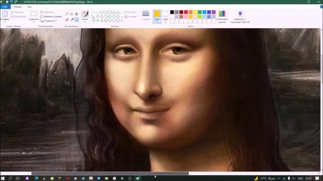Expand the shapes gallery more arrow

coord(122,21)
